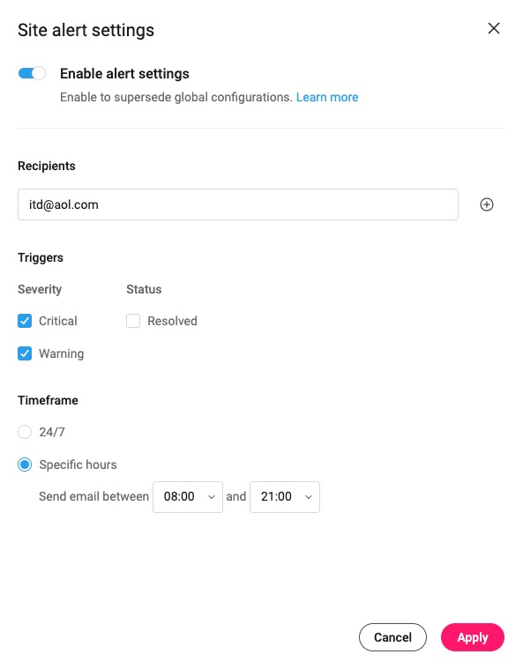Viewport: 523px width, 669px height.
Task: Click the 'Site alert settings' title
Action: point(86,30)
